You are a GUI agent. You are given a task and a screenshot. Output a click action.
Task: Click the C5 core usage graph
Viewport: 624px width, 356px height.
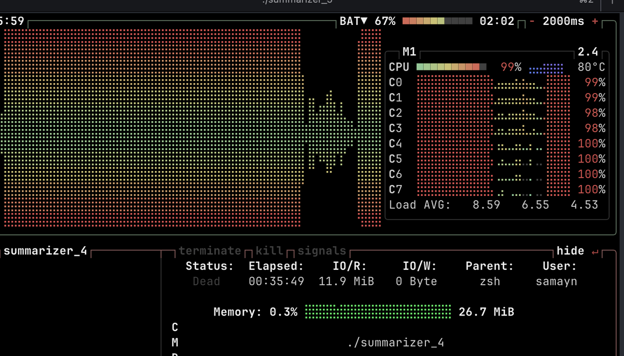493,159
